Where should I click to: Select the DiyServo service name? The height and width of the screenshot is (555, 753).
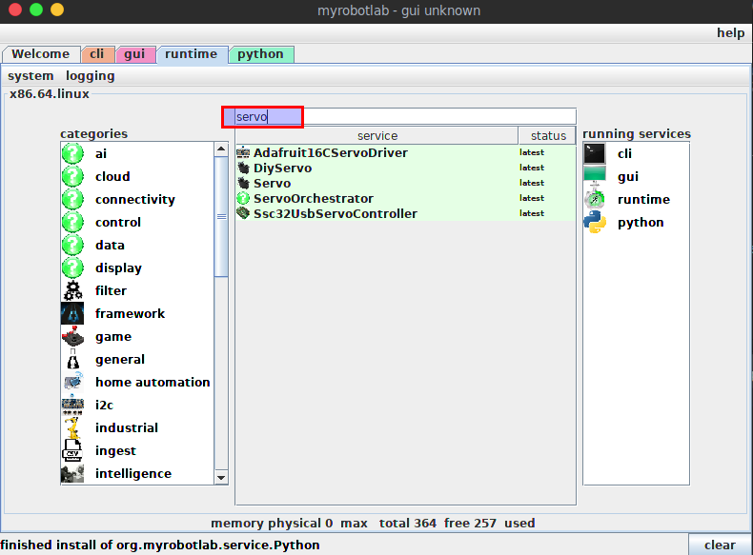pyautogui.click(x=282, y=168)
